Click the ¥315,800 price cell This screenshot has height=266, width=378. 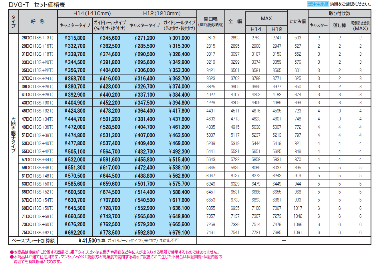(75, 38)
